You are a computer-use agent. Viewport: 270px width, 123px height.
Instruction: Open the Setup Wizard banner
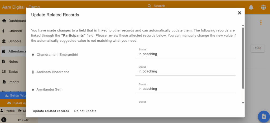click(13, 95)
